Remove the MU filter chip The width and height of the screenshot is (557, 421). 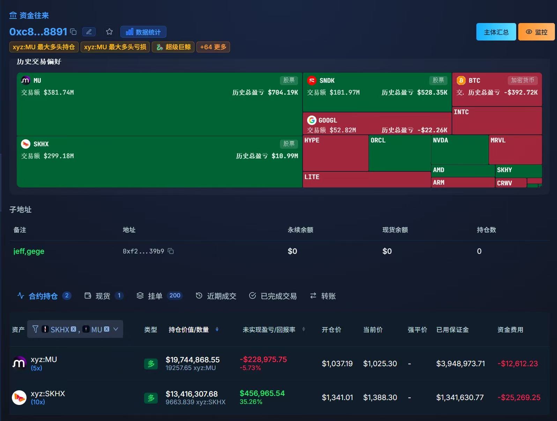pyautogui.click(x=106, y=329)
